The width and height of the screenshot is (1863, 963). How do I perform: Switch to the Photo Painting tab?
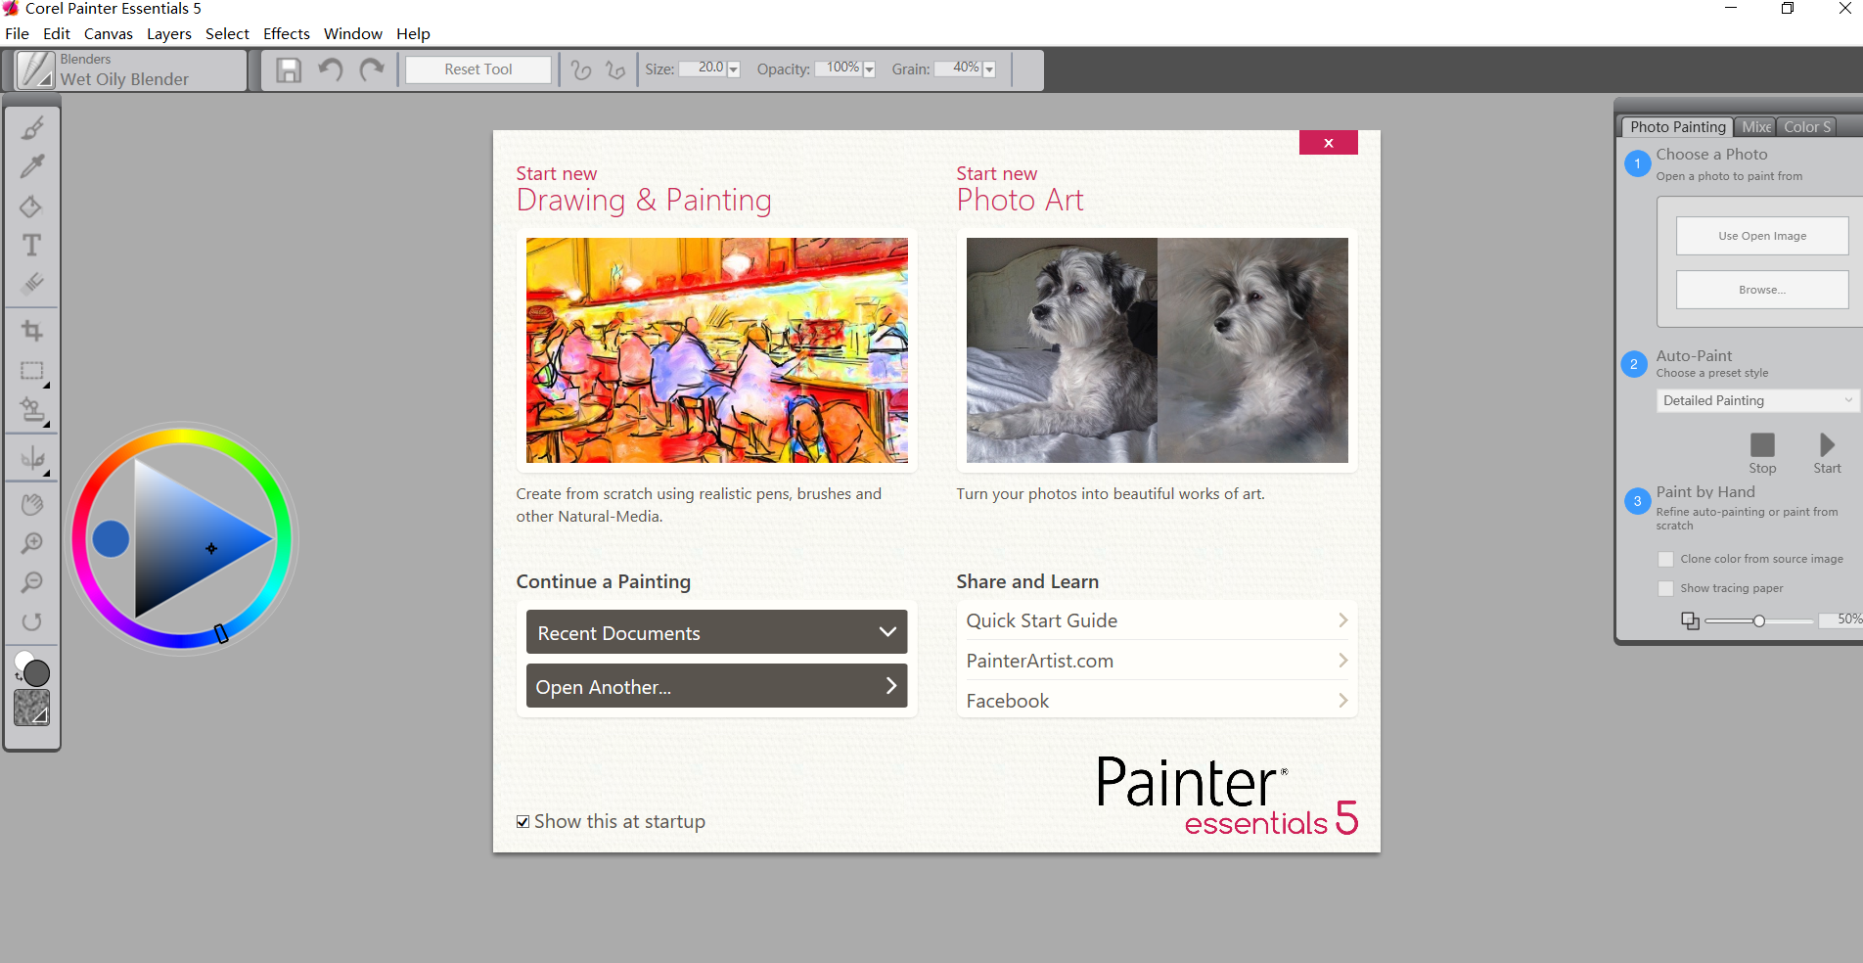[x=1677, y=127]
